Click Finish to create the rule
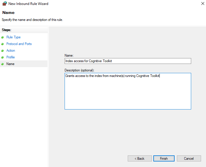This screenshot has width=206, height=167. [164, 159]
